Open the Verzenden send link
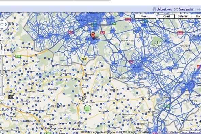The height and width of the screenshot is (134, 201). [186, 9]
